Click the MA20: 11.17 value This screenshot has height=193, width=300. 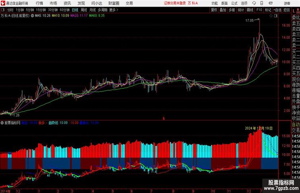coord(79,16)
